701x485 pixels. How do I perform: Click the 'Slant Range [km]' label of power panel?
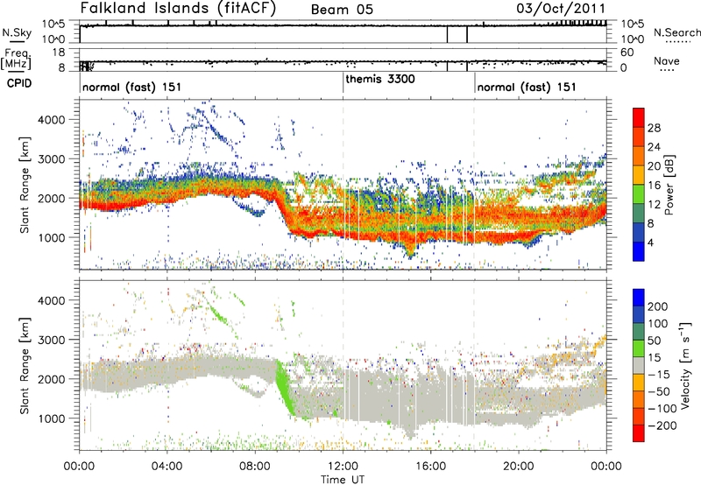[25, 185]
